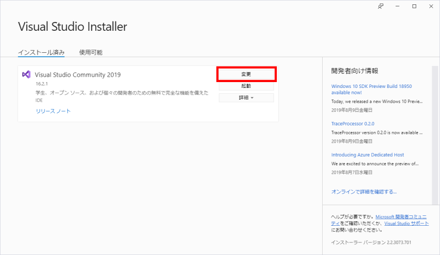Click the version number 16.2.1

coord(42,84)
